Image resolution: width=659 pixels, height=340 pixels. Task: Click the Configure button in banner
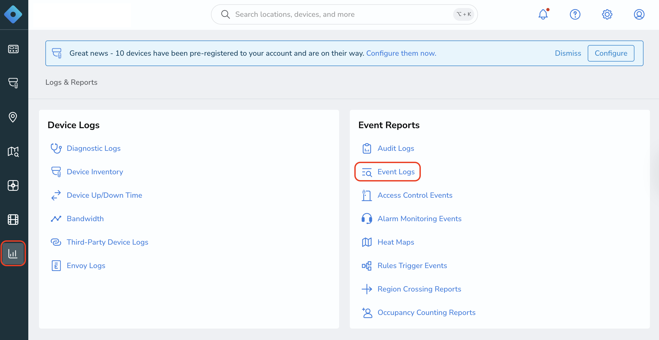click(x=611, y=53)
